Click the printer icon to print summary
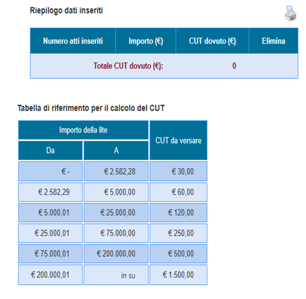 click(x=291, y=13)
